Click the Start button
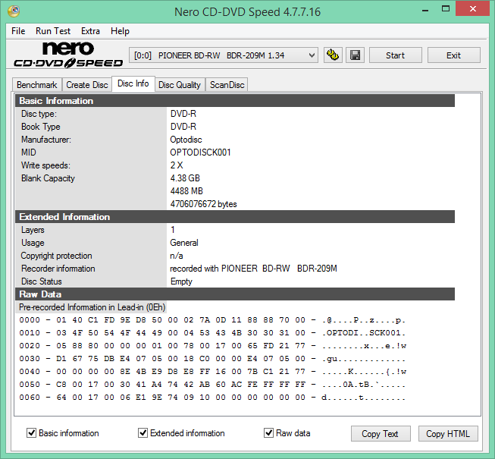The width and height of the screenshot is (495, 459). 395,55
